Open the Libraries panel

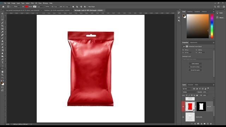pos(220,18)
